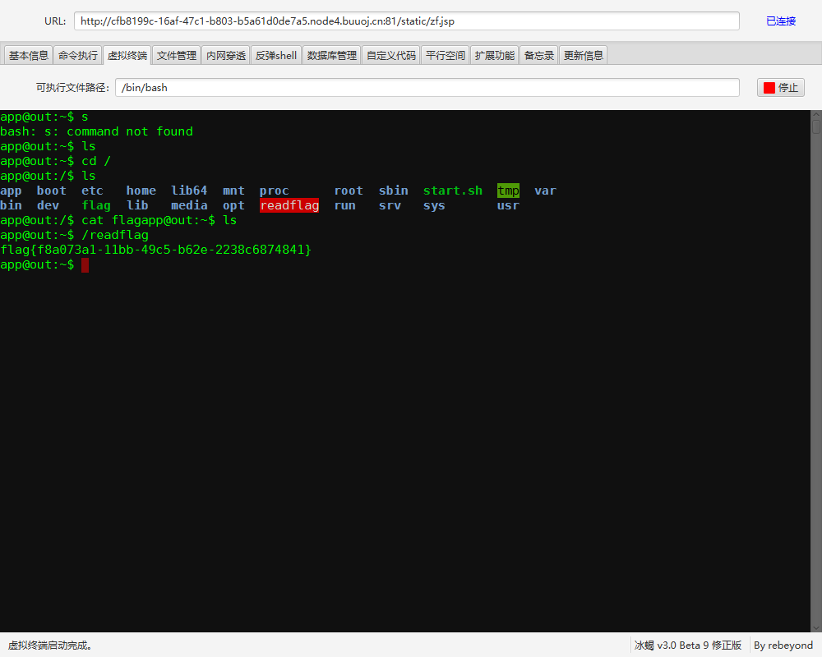Switch to the 备忘录 tab

click(x=538, y=55)
